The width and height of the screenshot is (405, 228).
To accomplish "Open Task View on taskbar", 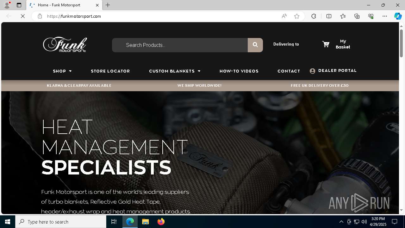I will coord(114,222).
